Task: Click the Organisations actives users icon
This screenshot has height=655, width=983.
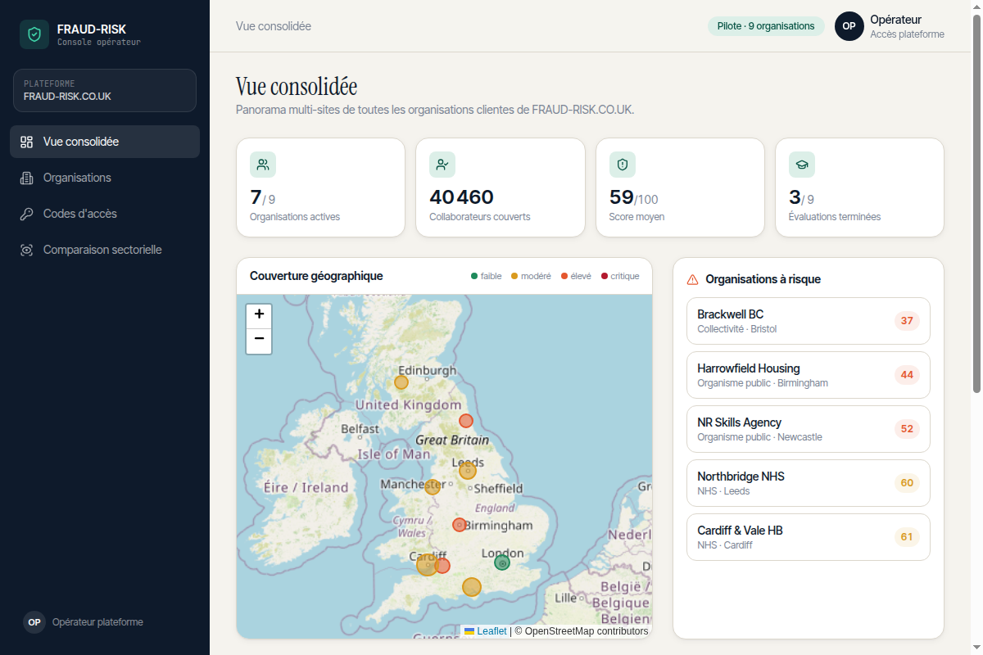Action: [263, 165]
